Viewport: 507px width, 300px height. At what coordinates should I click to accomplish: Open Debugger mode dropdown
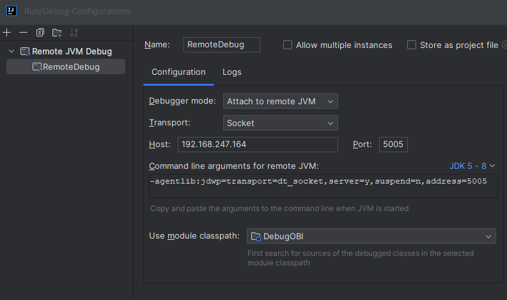(280, 101)
